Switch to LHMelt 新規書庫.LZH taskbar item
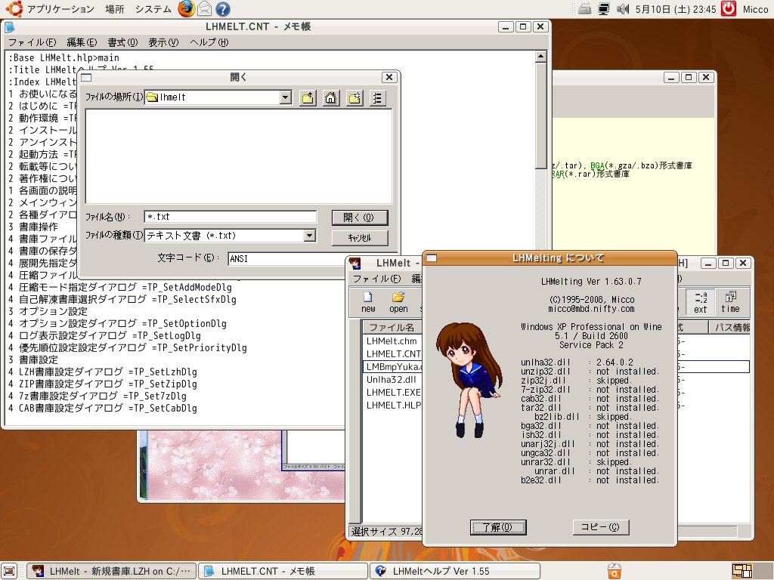 coord(112,571)
